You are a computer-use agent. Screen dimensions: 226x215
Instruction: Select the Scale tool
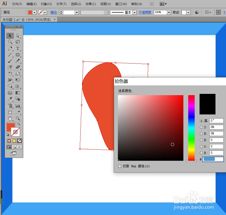[x=18, y=74]
